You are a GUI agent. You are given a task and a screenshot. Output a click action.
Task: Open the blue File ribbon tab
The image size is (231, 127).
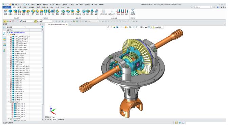pyautogui.click(x=7, y=7)
